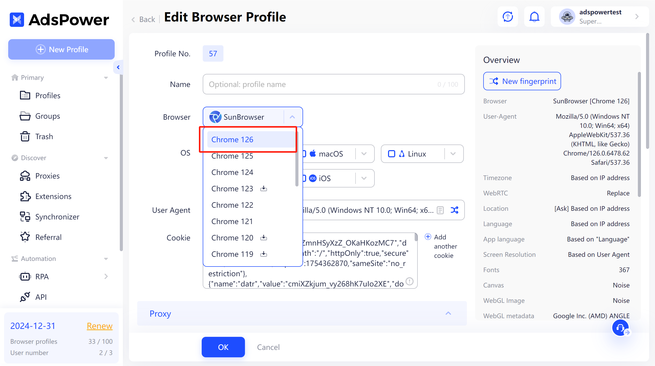Download Chrome 123 kernel icon
The image size is (655, 366).
pos(264,189)
